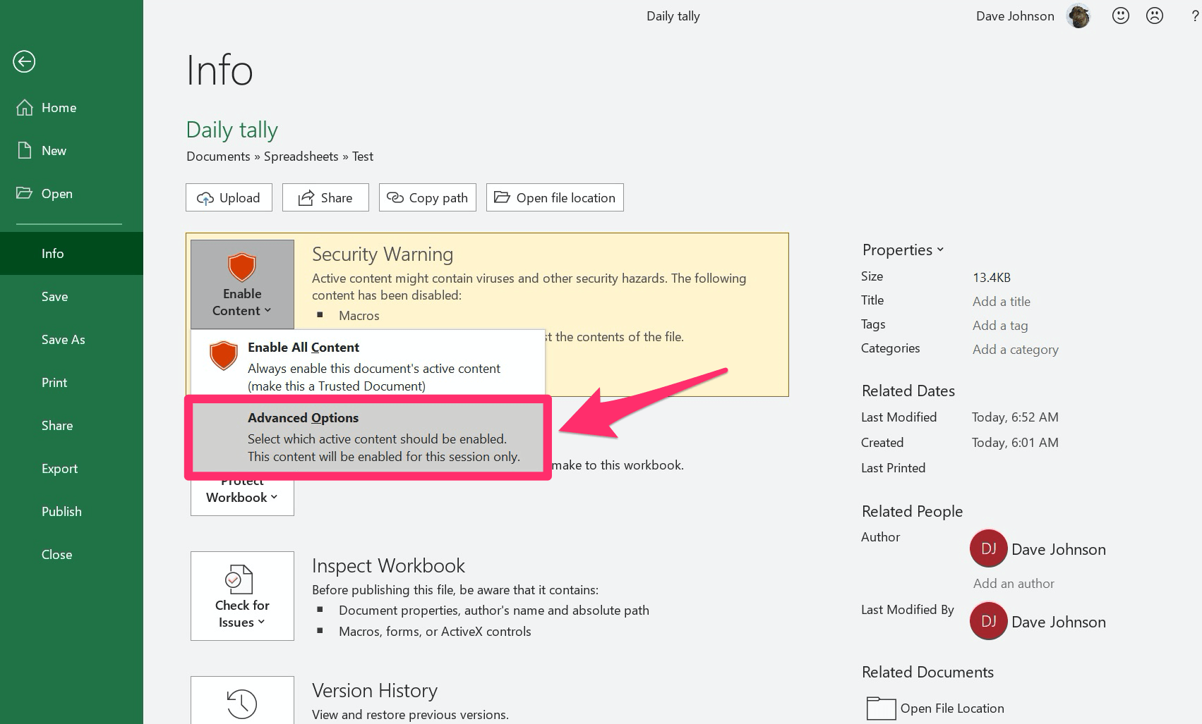The image size is (1202, 724).
Task: Click the feedback smiley icon
Action: pos(1120,15)
